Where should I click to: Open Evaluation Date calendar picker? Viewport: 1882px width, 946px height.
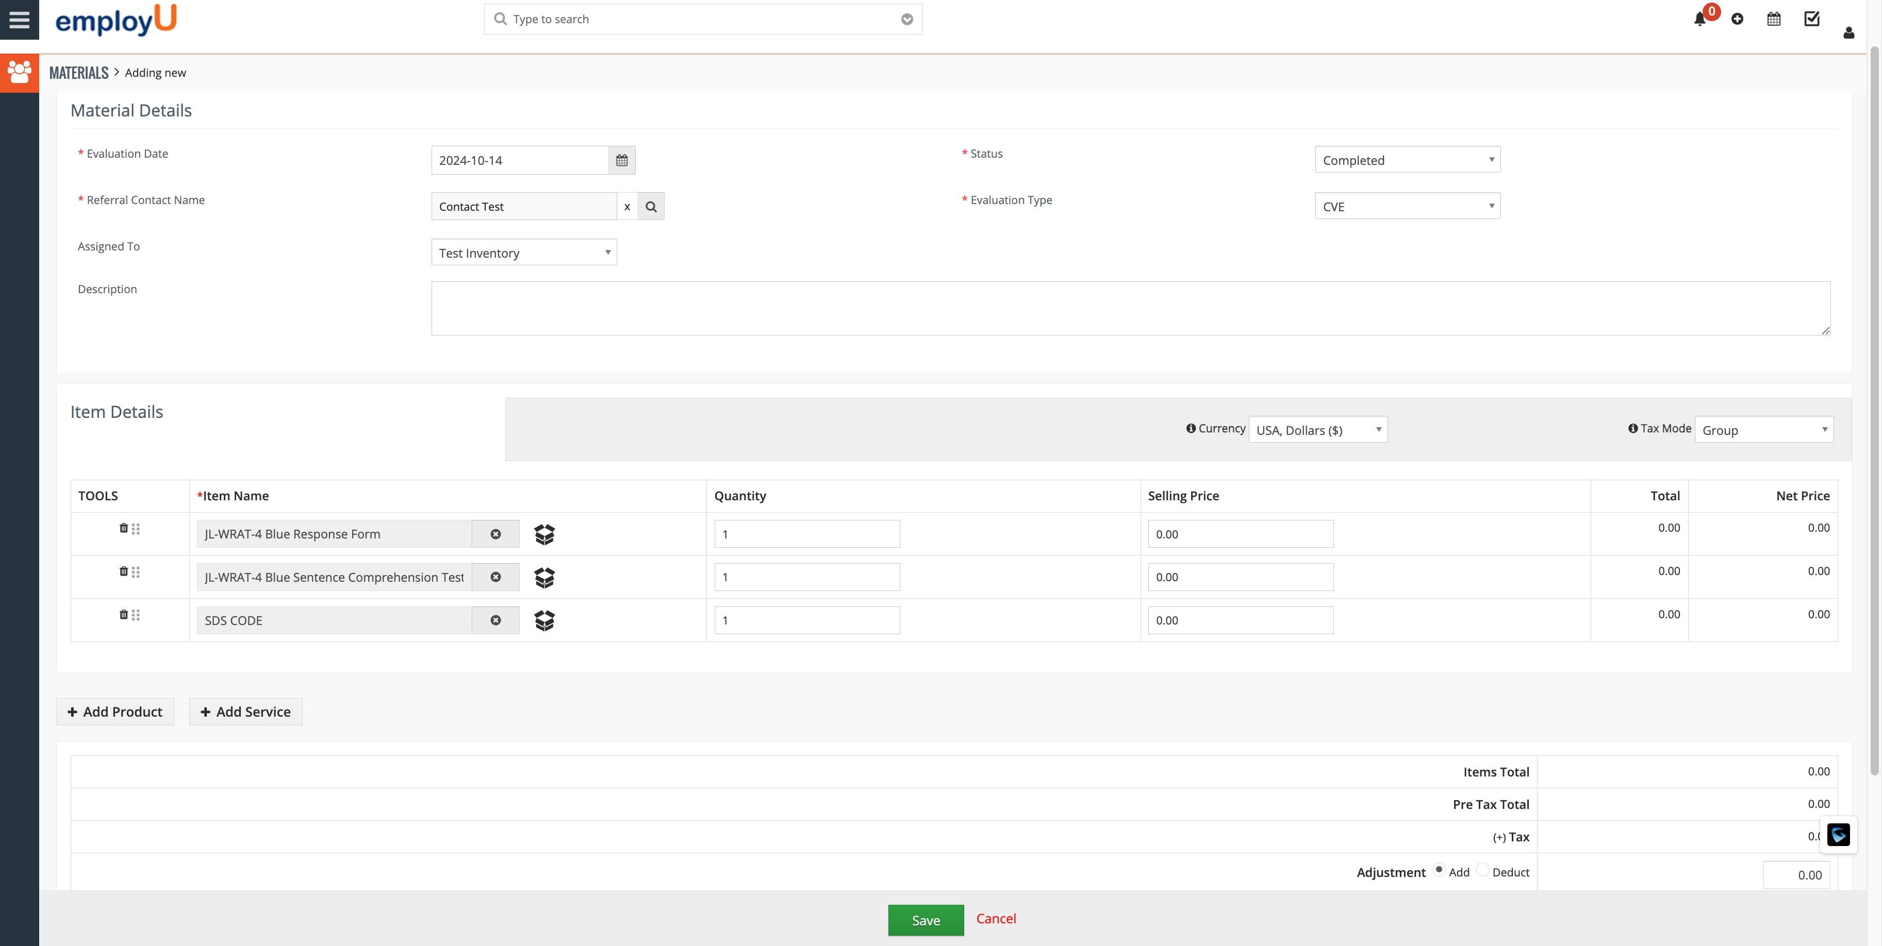click(x=622, y=161)
